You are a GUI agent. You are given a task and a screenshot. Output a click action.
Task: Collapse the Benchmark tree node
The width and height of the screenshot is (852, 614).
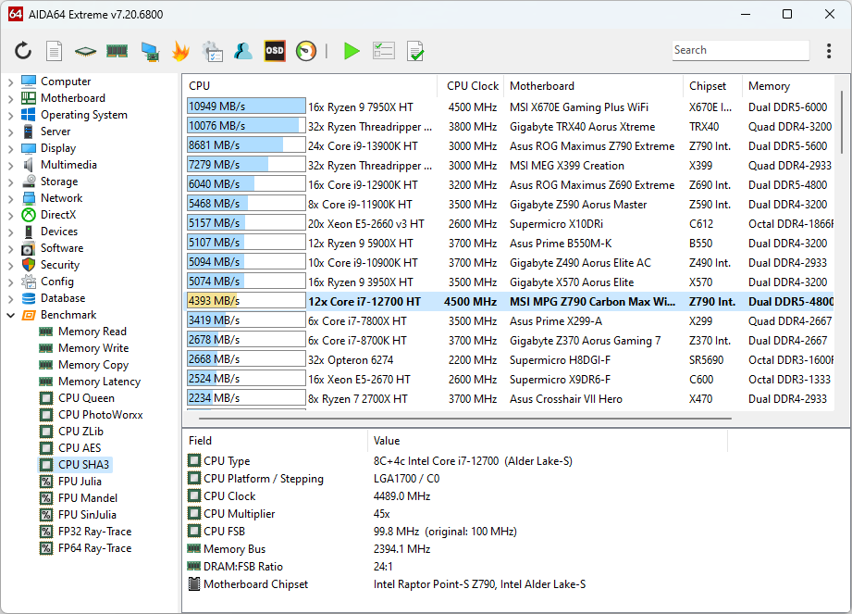coord(11,315)
